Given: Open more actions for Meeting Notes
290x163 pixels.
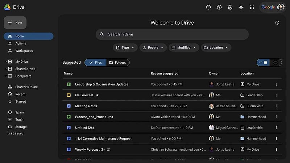Looking at the screenshot, I should (x=276, y=106).
